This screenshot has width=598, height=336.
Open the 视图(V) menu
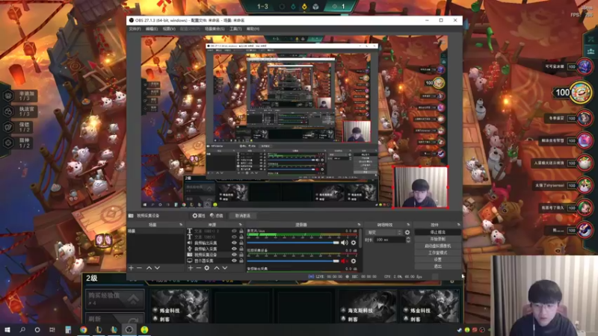click(x=169, y=29)
